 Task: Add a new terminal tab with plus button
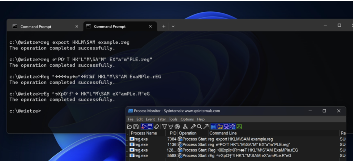tap(164, 26)
